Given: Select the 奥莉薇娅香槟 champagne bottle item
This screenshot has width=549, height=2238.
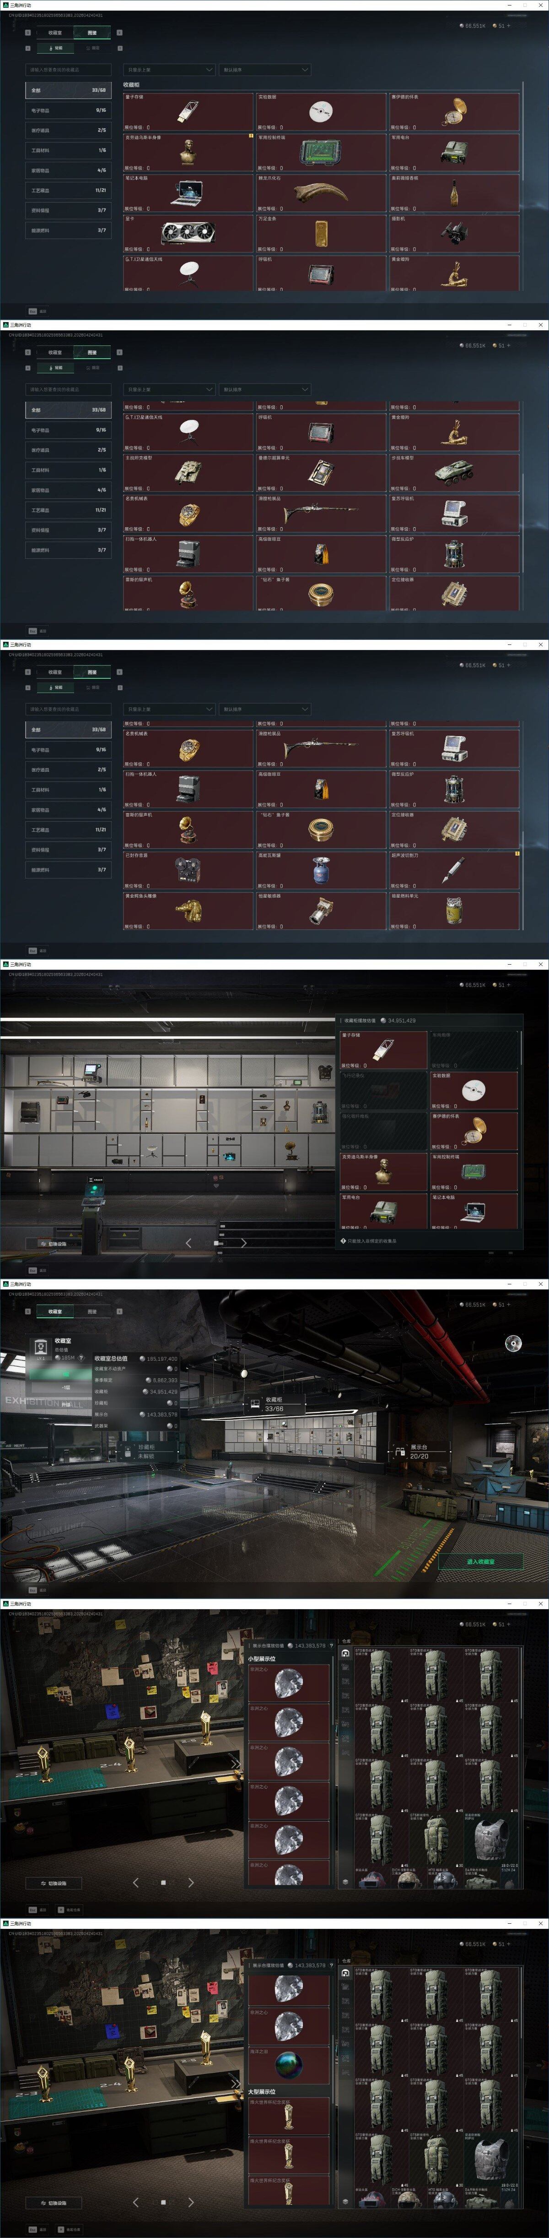Looking at the screenshot, I should [453, 193].
